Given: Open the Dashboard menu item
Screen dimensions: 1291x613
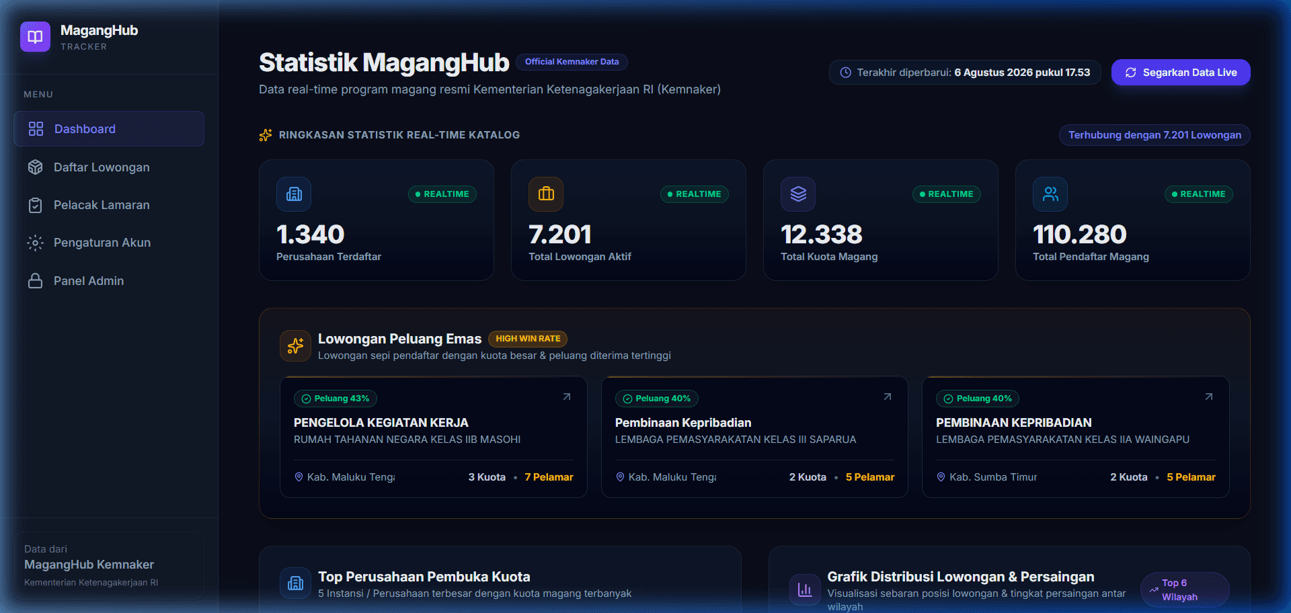Looking at the screenshot, I should pyautogui.click(x=109, y=129).
